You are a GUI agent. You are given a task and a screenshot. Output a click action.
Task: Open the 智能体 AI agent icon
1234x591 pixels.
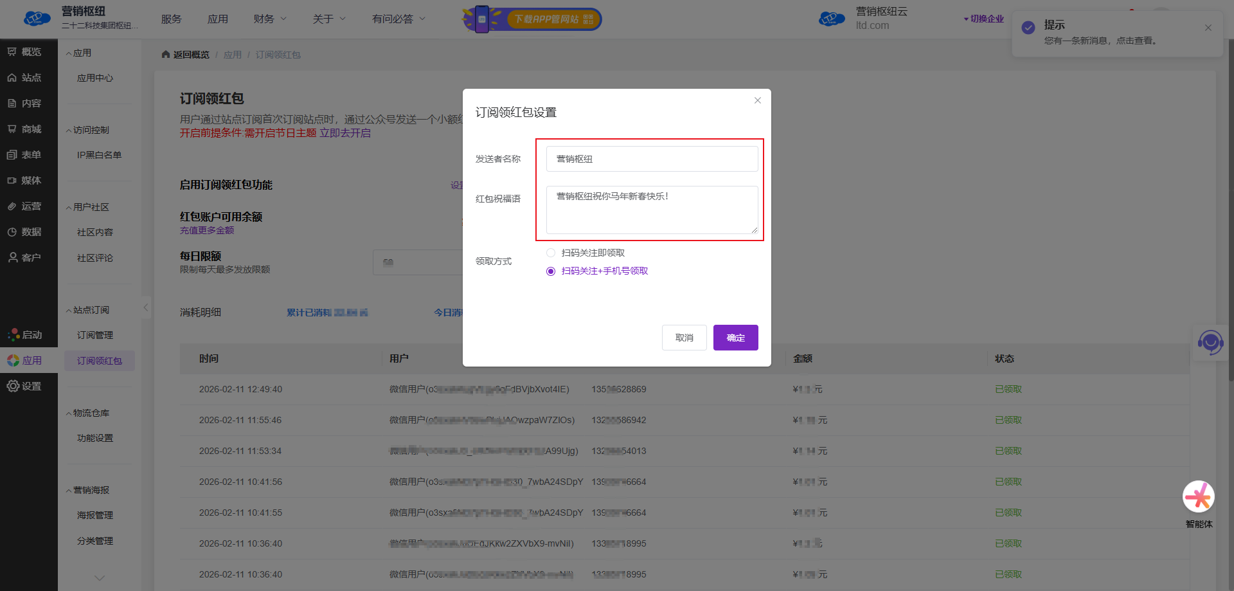1198,497
